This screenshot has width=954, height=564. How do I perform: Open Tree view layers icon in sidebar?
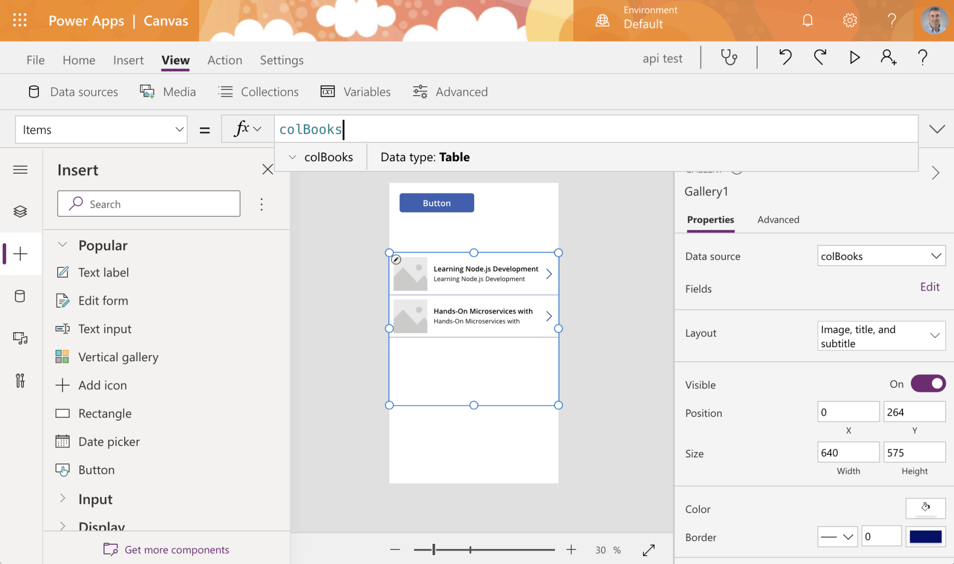click(20, 212)
